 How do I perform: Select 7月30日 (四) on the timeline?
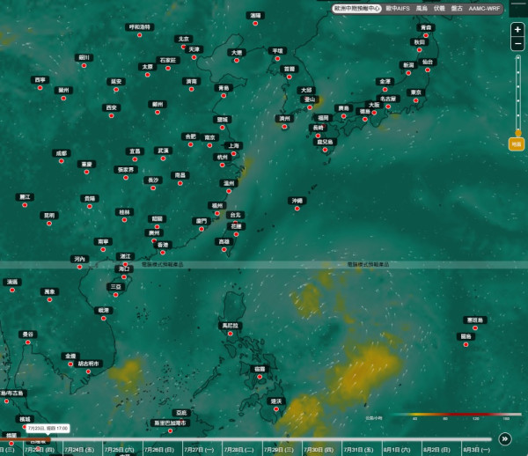tap(319, 450)
